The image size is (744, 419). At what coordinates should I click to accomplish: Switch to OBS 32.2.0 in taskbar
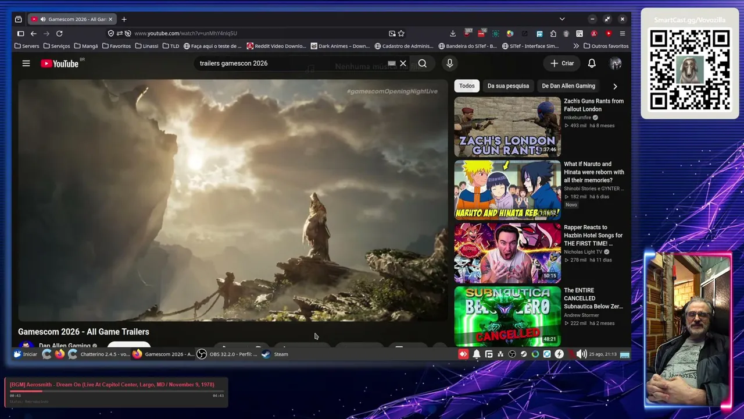coord(227,354)
